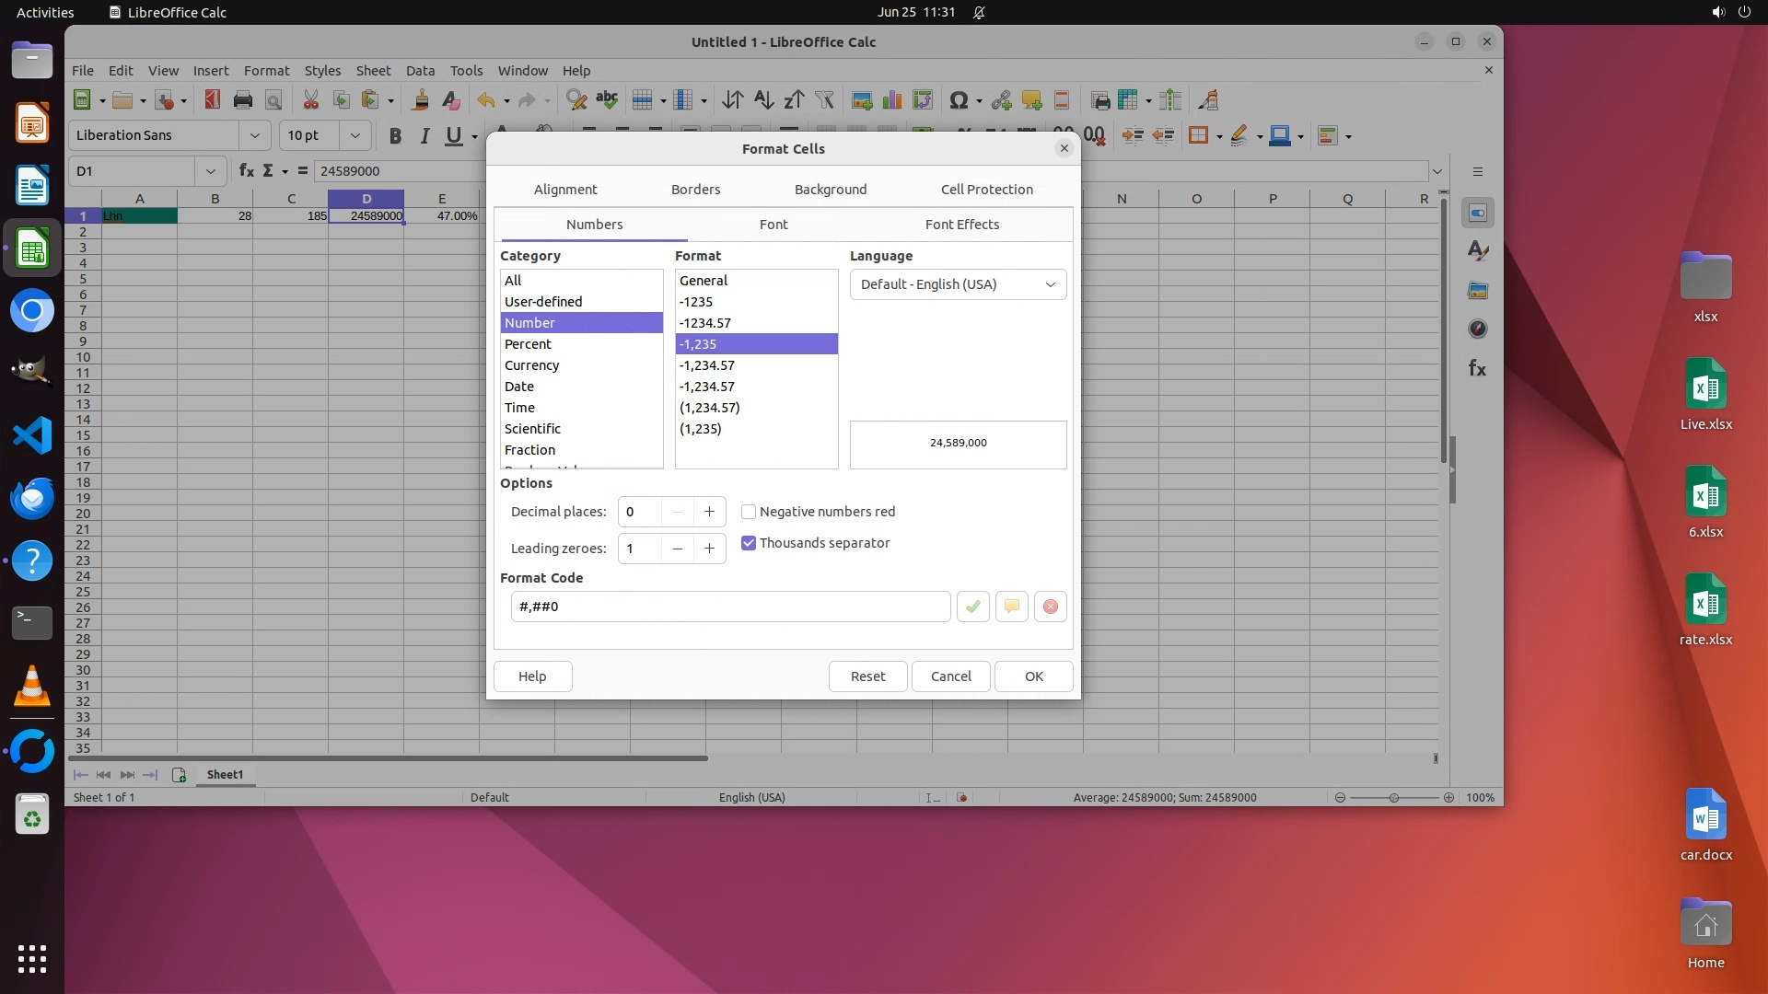Click the Print toolbar icon
Screen dimensions: 1768x994
[243, 100]
